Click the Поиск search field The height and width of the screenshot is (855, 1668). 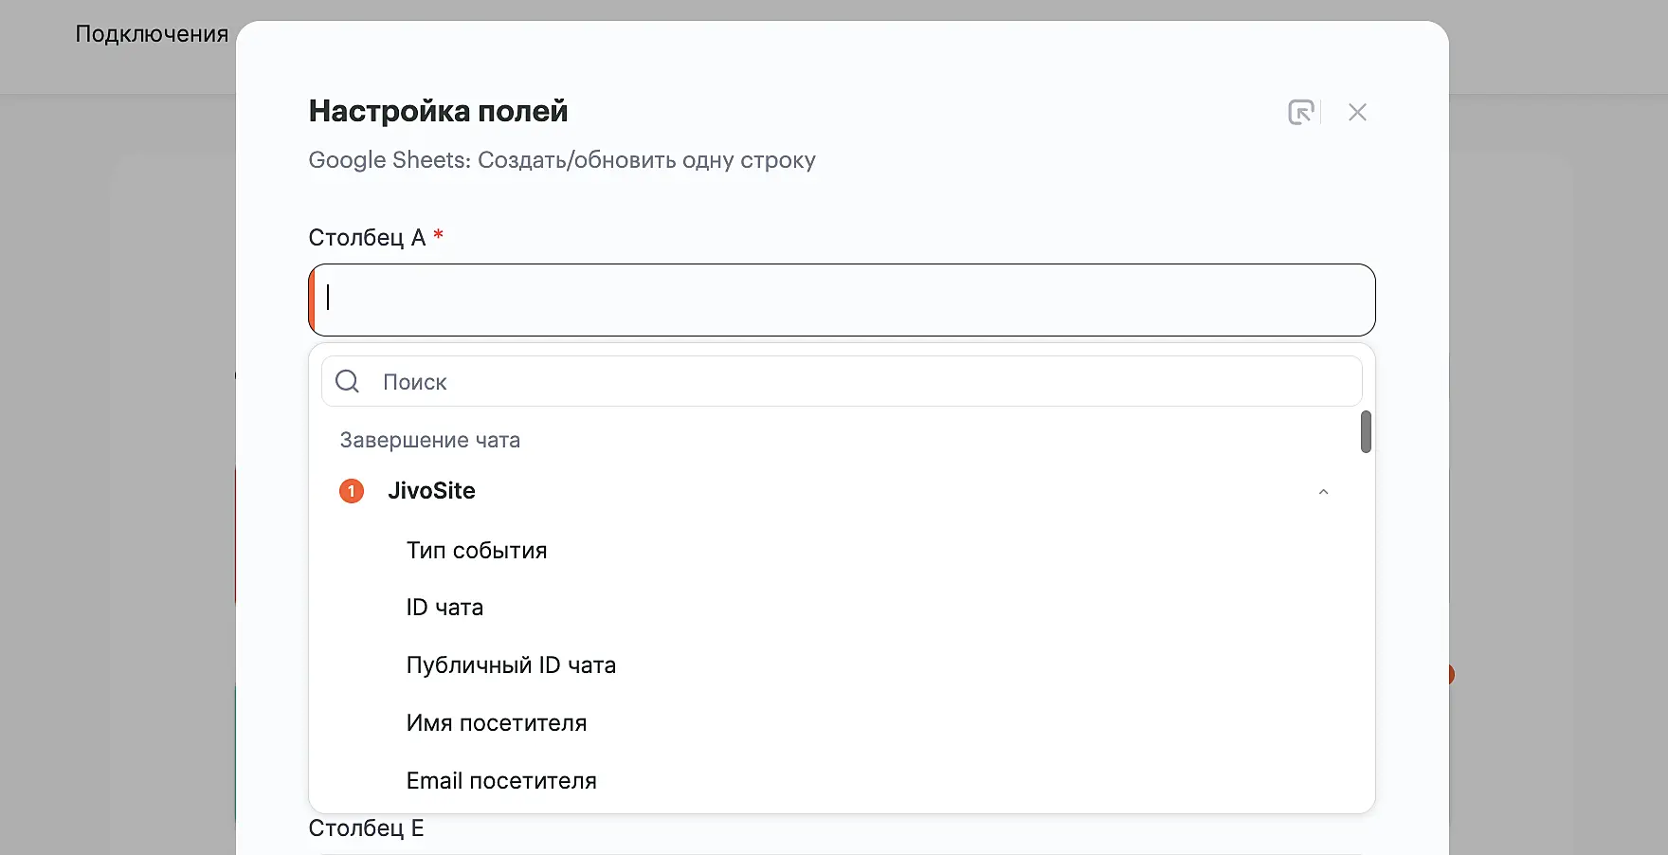click(853, 382)
